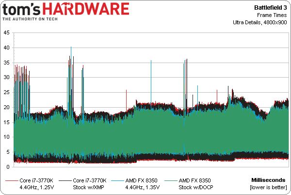Click THE AUTHORITY ON TECH tagline
This screenshot has width=291, height=195.
click(30, 19)
